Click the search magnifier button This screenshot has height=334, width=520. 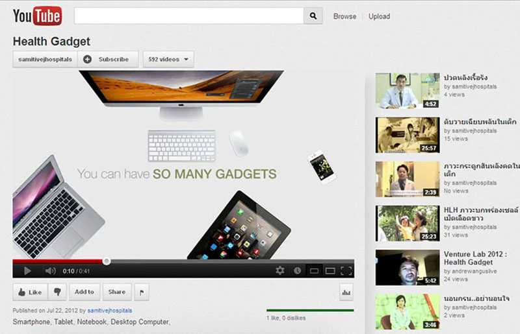pos(313,16)
